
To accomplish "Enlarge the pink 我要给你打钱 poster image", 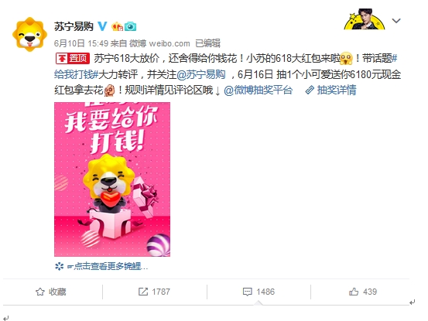I will 112,179.
